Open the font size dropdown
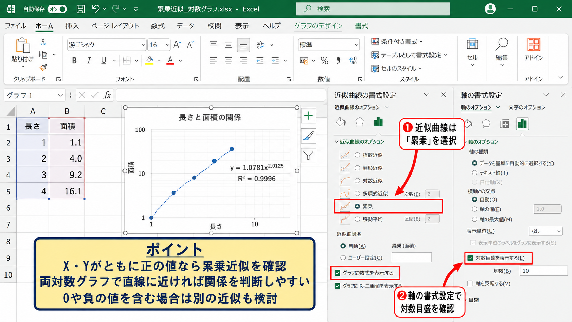This screenshot has height=322, width=572. pos(167,45)
